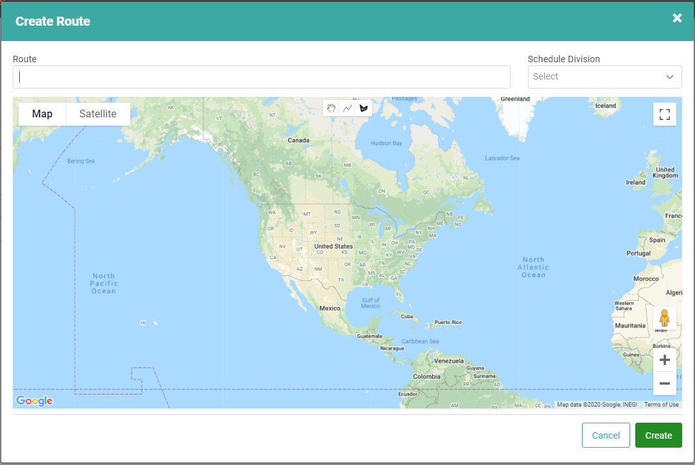Click the Iceland label on map

tap(606, 106)
